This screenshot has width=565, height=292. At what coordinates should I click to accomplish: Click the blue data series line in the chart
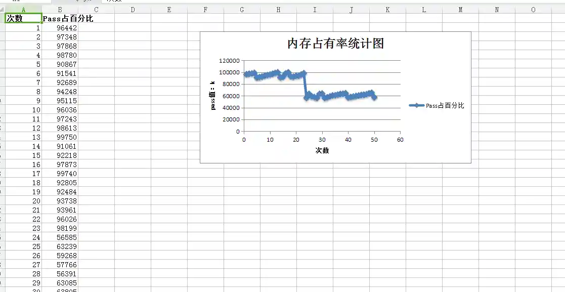click(x=305, y=86)
